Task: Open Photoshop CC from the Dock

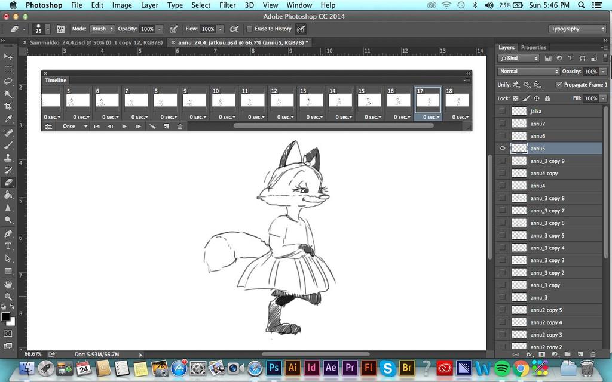Action: tap(274, 368)
